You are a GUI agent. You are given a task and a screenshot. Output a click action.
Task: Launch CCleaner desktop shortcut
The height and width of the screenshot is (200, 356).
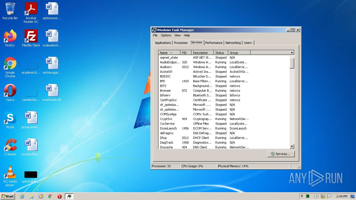coord(10,147)
